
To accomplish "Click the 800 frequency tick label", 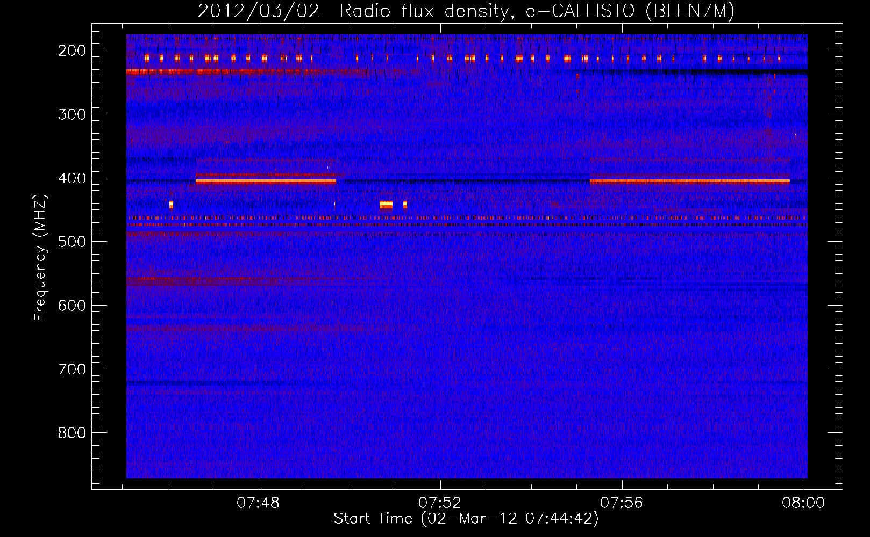I will (x=72, y=433).
